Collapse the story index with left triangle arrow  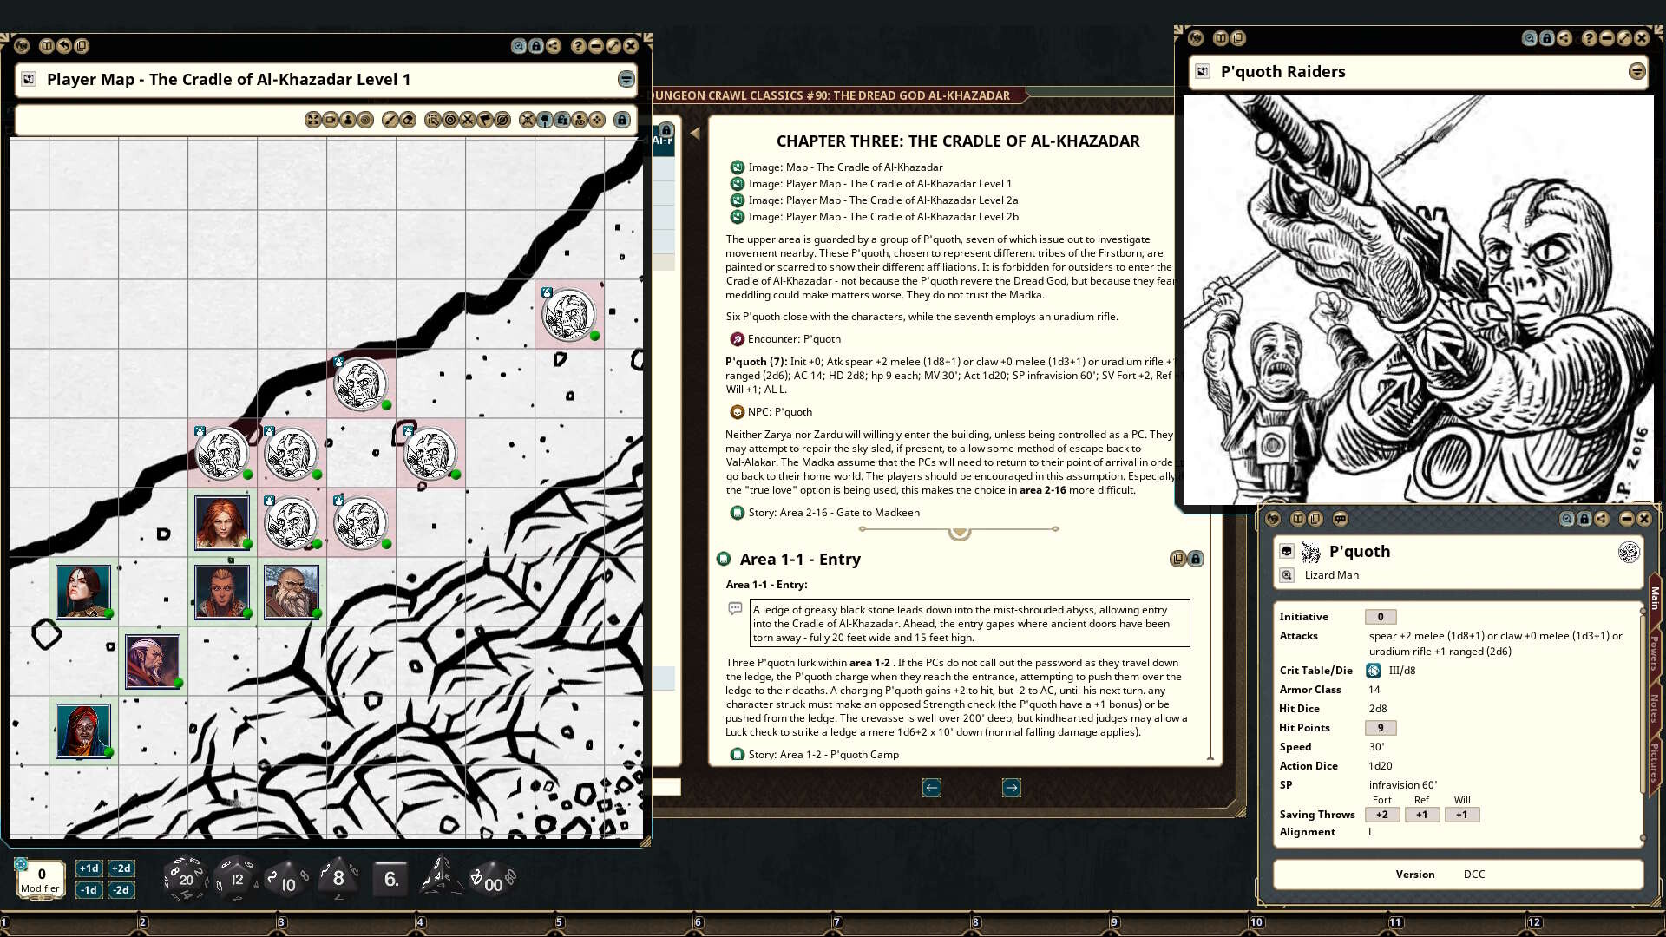[x=695, y=134]
